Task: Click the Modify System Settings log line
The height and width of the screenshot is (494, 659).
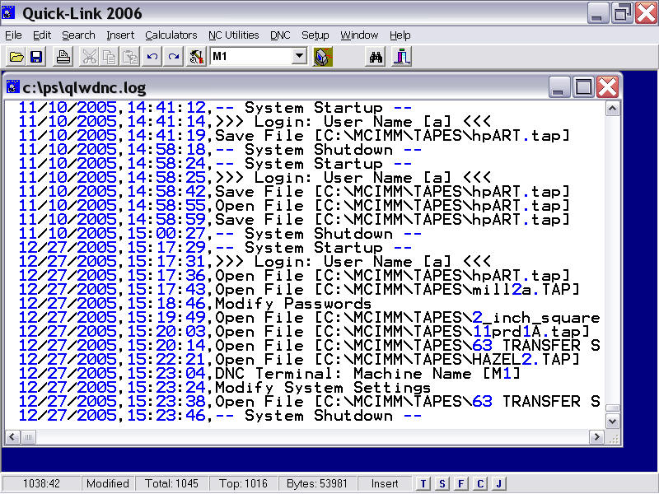Action: click(x=225, y=387)
